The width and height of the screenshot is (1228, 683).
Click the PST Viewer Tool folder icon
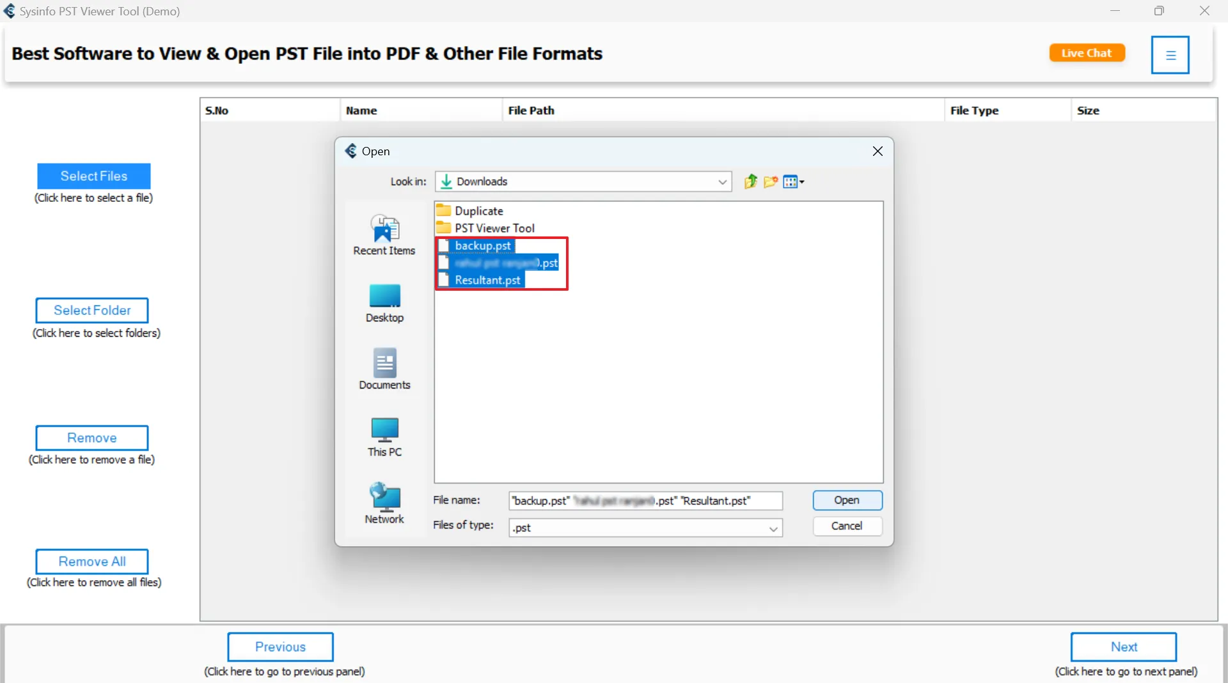pyautogui.click(x=443, y=227)
